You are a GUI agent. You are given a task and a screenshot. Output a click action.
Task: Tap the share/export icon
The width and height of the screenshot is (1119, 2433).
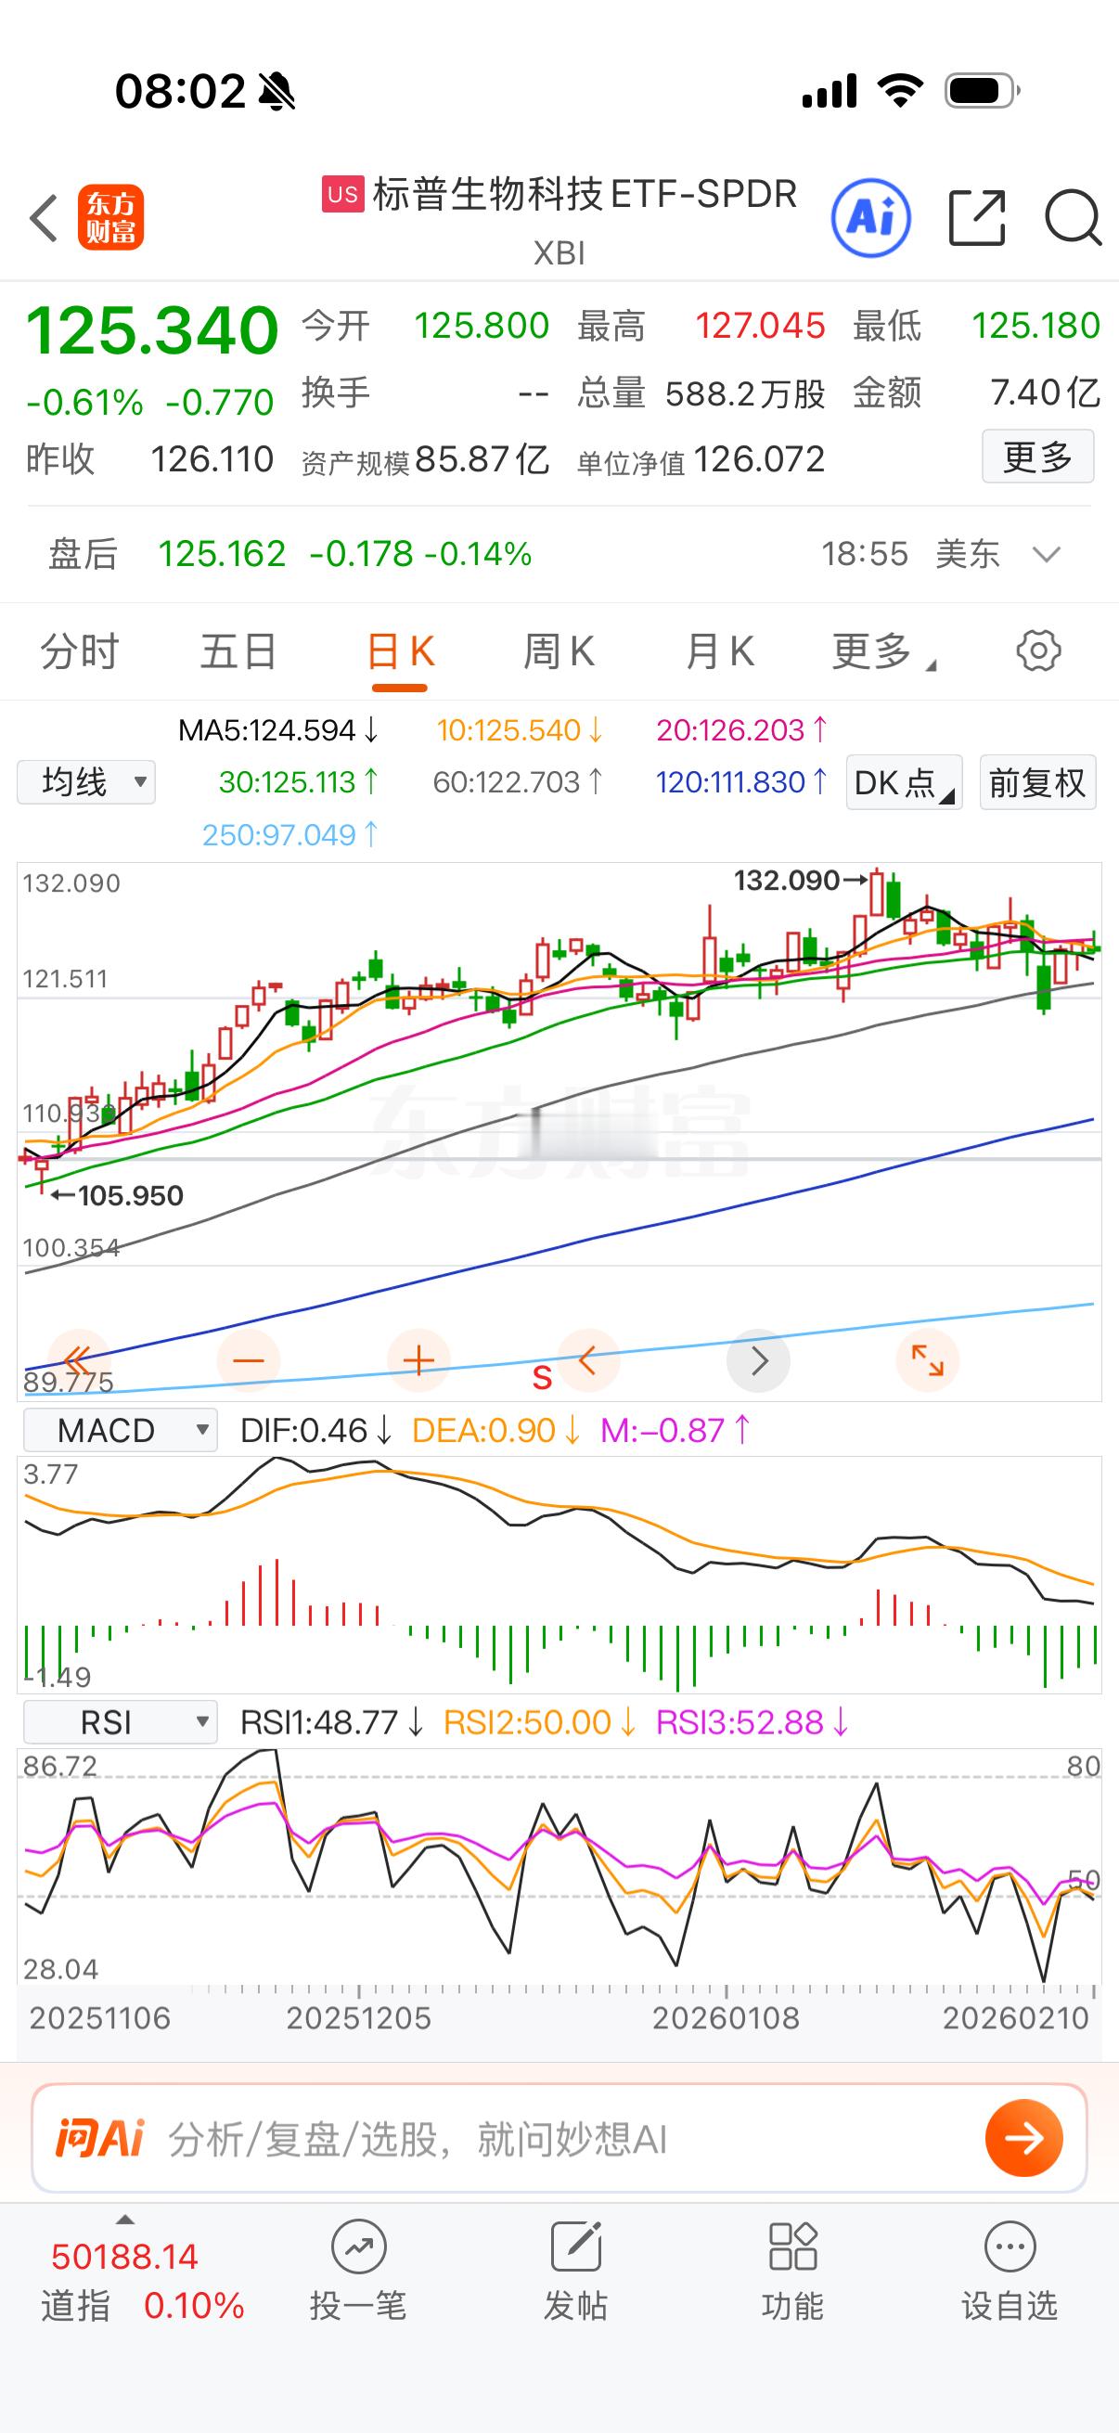pos(976,218)
